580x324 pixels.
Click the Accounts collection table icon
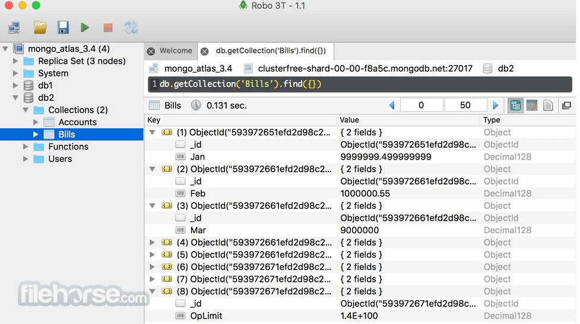point(49,122)
